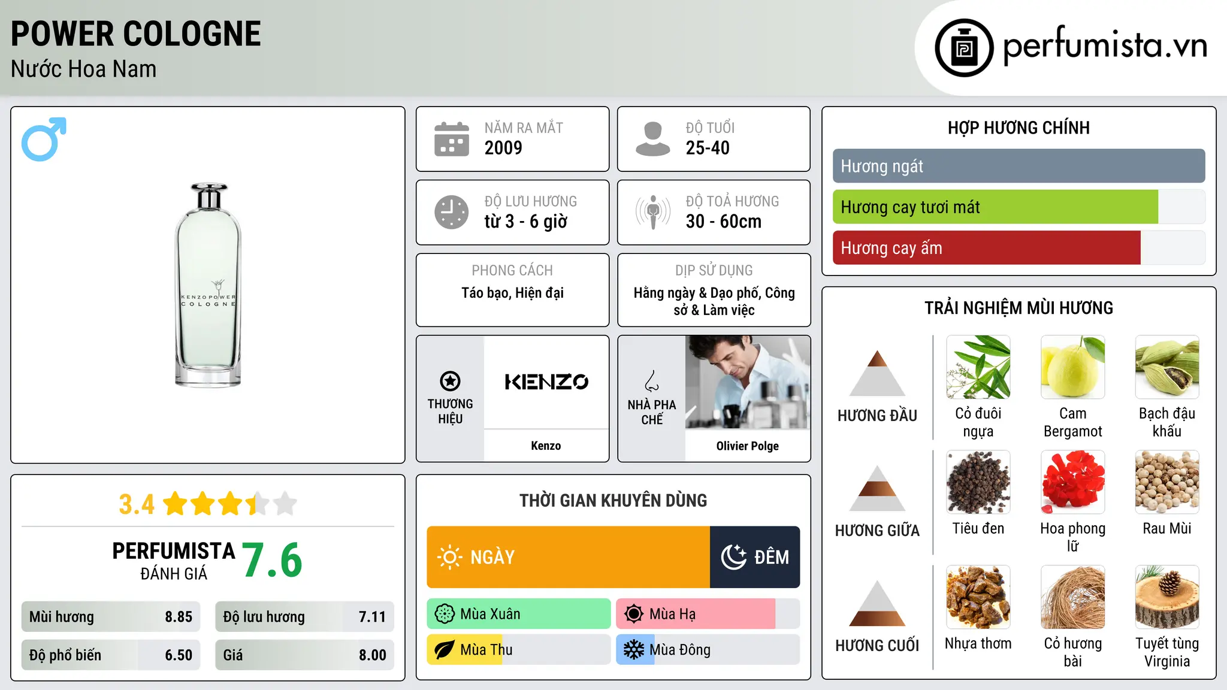
Task: Click the empty fifth rating star
Action: tap(285, 504)
